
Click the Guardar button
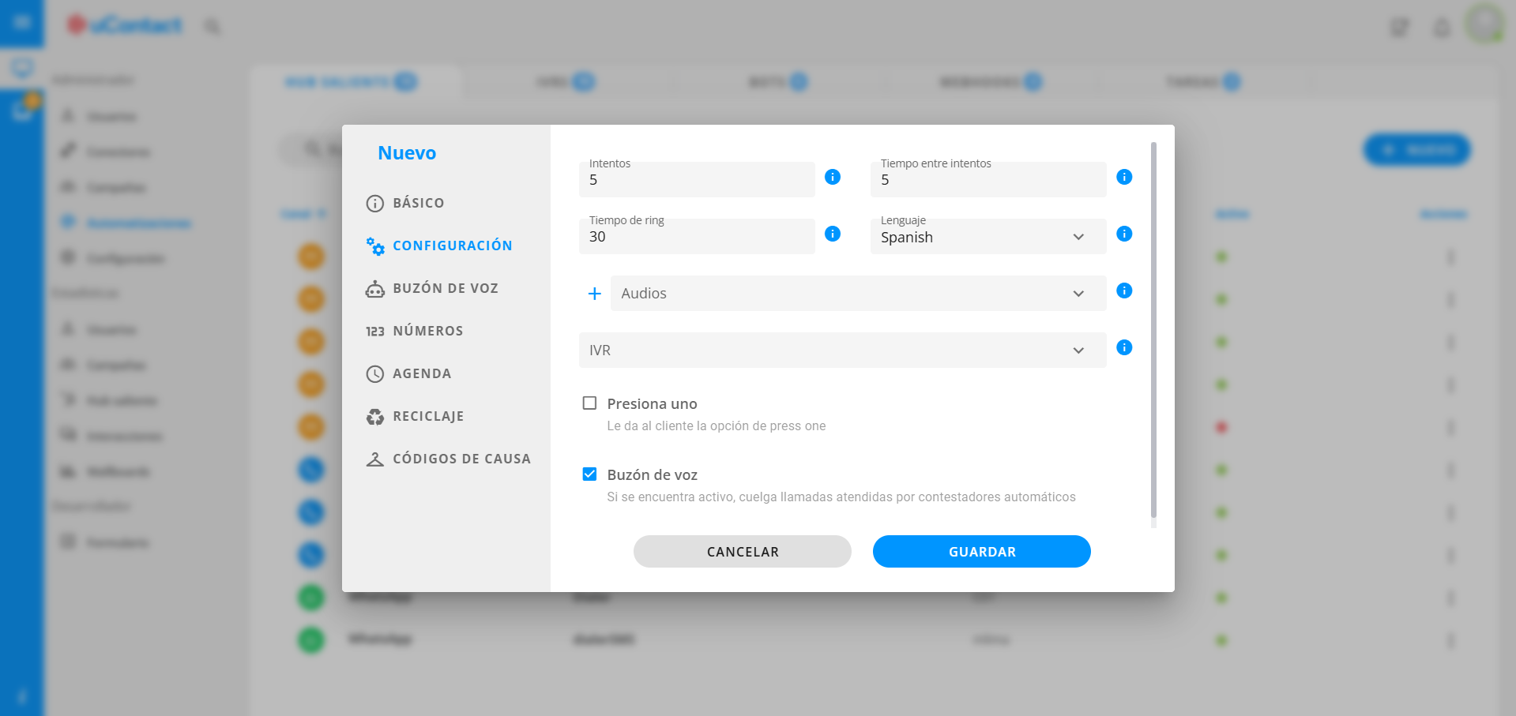point(982,551)
